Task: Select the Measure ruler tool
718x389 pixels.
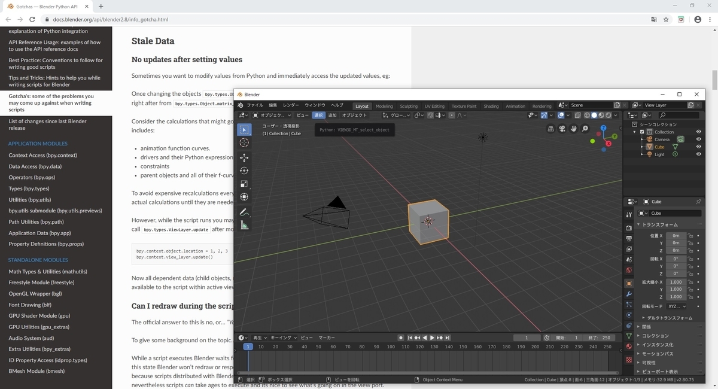Action: [x=244, y=226]
